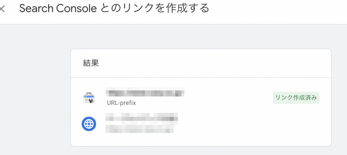Click the divider line below 結果 heading
This screenshot has height=155, width=347.
[x=201, y=77]
